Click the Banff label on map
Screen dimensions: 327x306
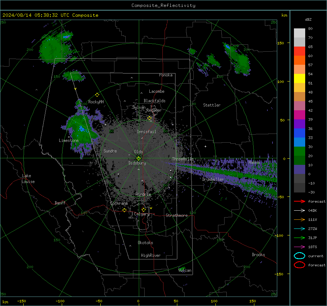pos(60,203)
